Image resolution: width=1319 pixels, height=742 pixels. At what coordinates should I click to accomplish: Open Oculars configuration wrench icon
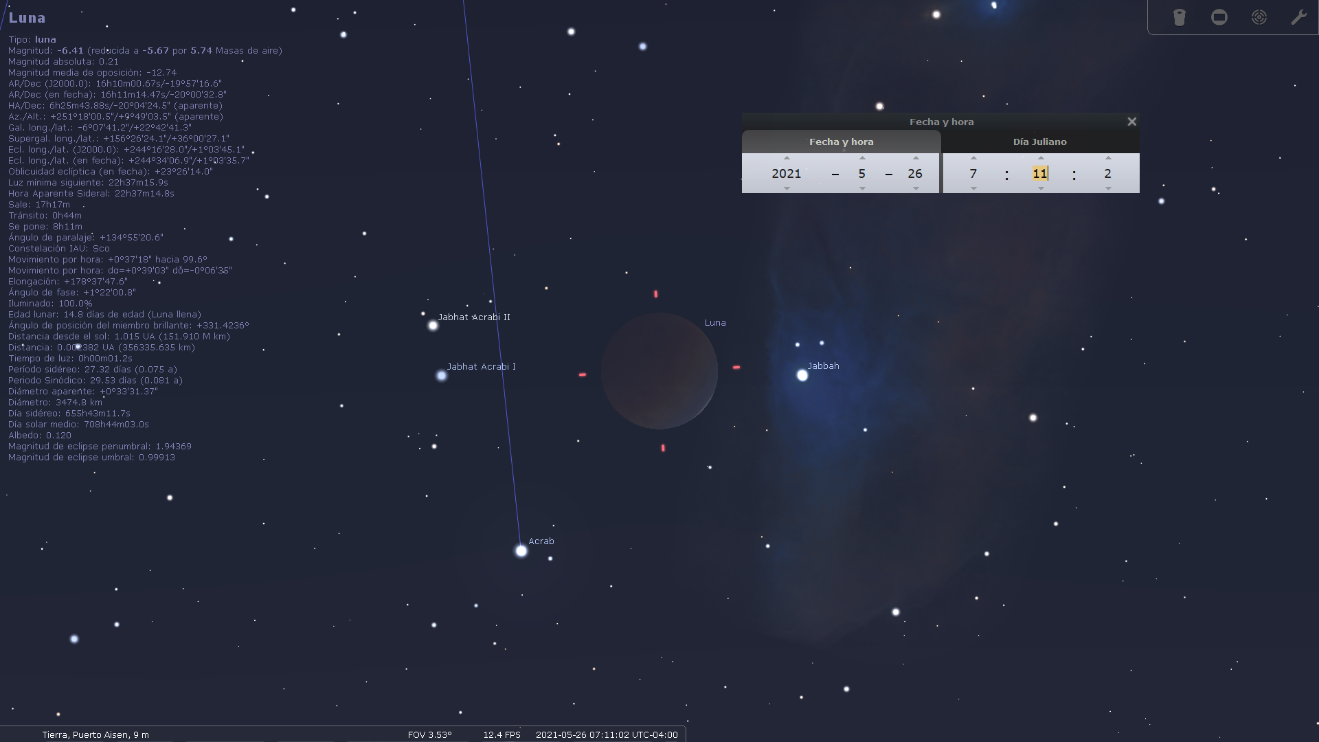[1298, 17]
